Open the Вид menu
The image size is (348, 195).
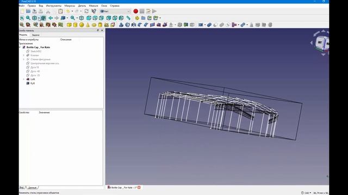(x=41, y=6)
